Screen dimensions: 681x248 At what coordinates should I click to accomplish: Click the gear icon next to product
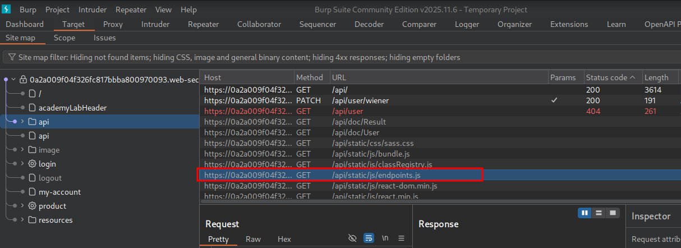pos(32,206)
